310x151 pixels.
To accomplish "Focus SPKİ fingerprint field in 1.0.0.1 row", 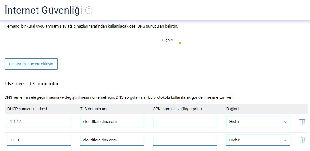I will [185, 140].
